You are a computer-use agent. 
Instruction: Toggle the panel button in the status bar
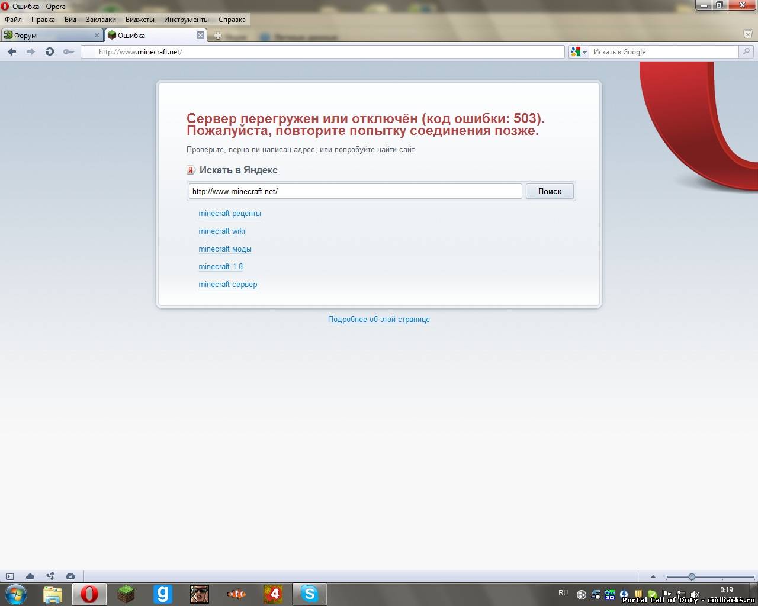(x=10, y=576)
